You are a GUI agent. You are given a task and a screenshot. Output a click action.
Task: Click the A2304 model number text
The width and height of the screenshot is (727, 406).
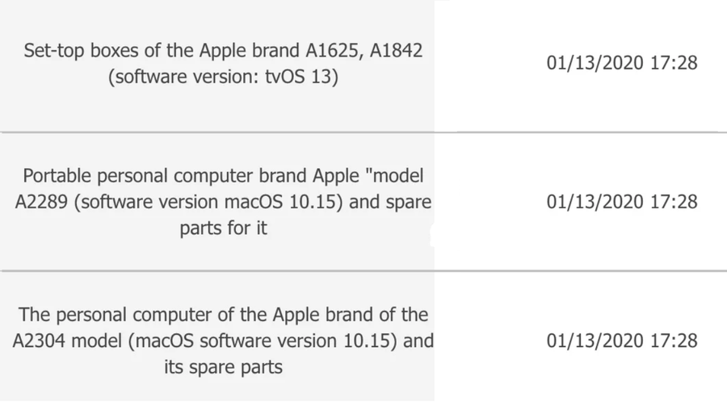pyautogui.click(x=39, y=341)
